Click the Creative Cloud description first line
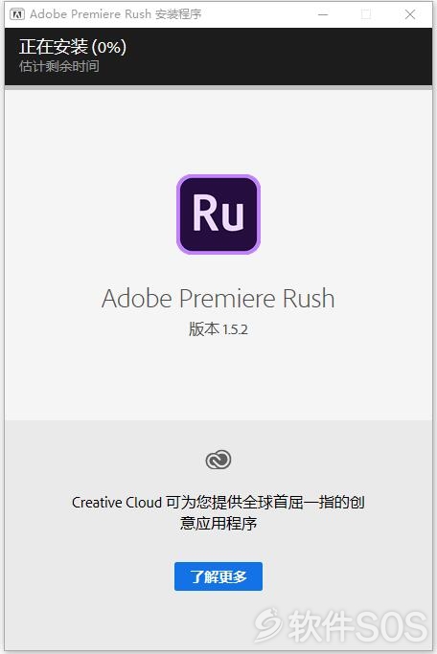Image resolution: width=437 pixels, height=654 pixels. click(x=218, y=502)
